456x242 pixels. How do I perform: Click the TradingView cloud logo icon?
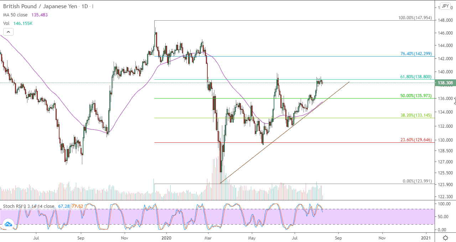8,224
